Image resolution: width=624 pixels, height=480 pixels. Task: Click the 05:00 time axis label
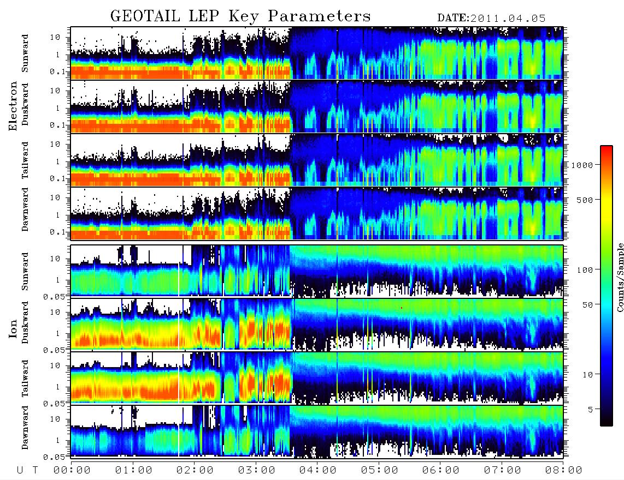coord(380,470)
